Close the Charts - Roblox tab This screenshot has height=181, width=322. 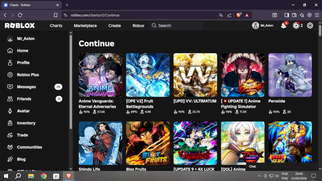point(58,5)
